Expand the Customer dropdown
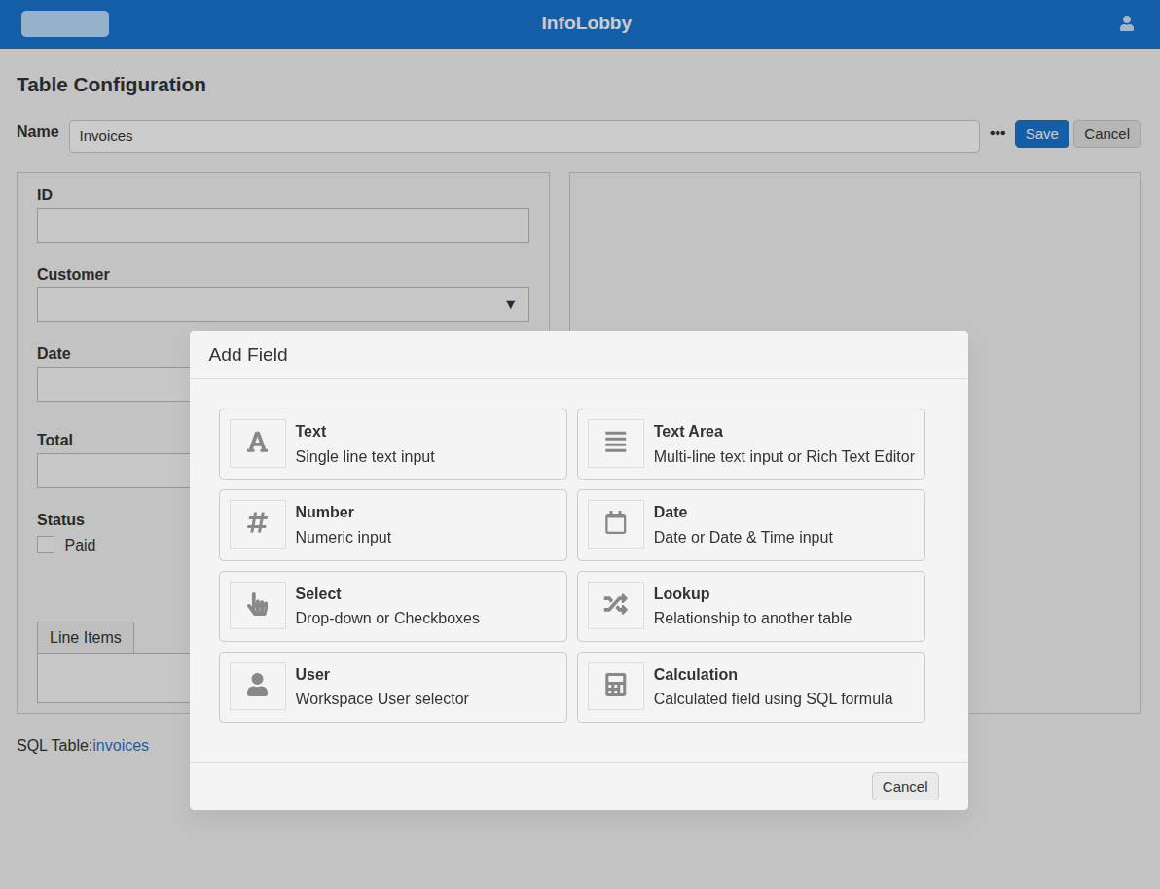The image size is (1160, 889). click(282, 304)
